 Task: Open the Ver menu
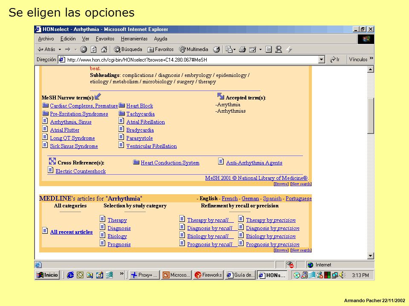(x=86, y=39)
